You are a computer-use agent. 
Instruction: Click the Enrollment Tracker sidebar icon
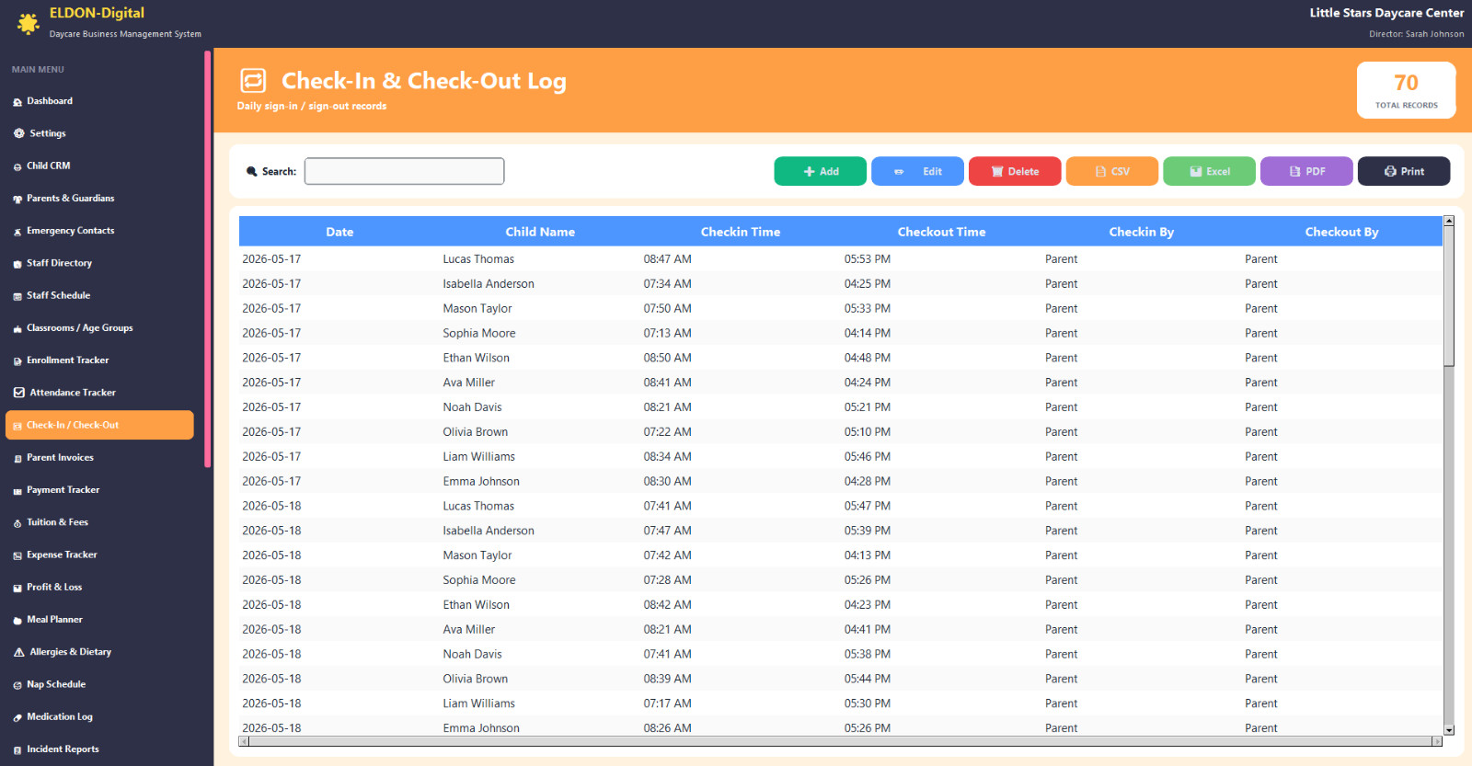tap(17, 361)
